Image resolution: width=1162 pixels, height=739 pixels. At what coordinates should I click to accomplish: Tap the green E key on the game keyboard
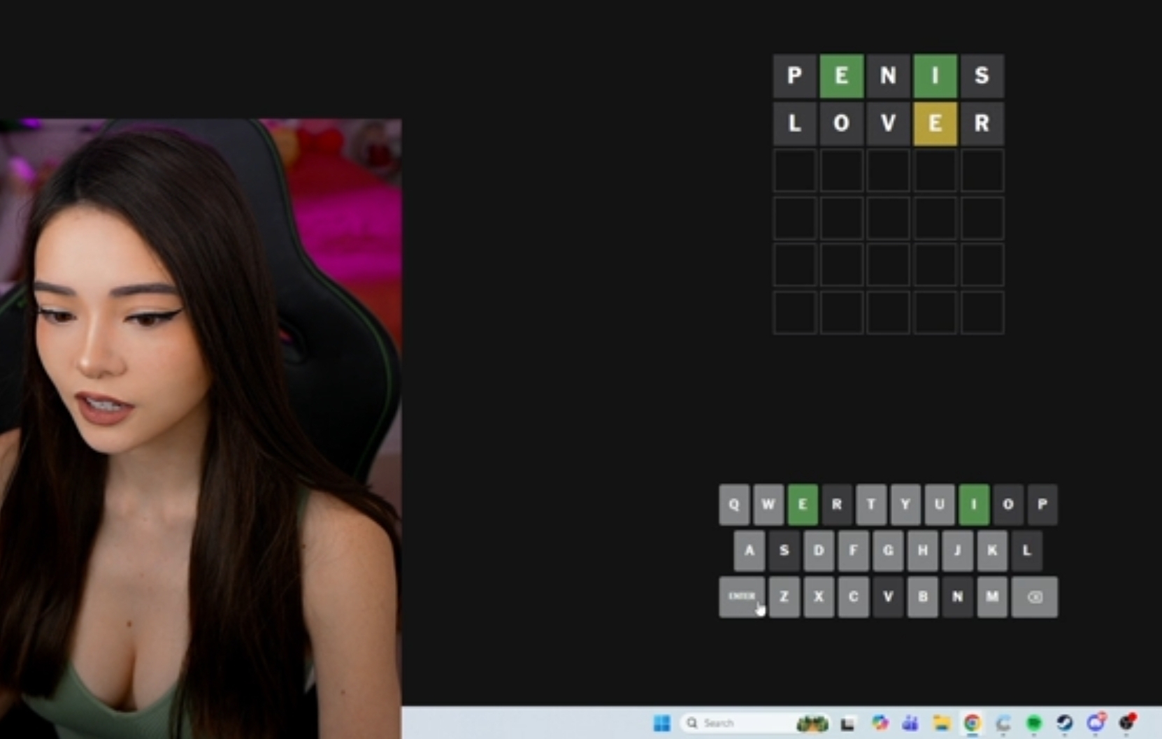(803, 505)
